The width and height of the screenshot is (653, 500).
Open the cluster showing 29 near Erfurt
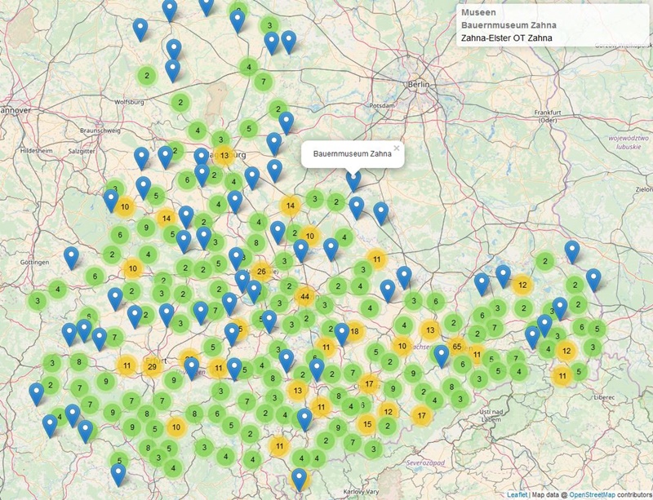click(153, 367)
